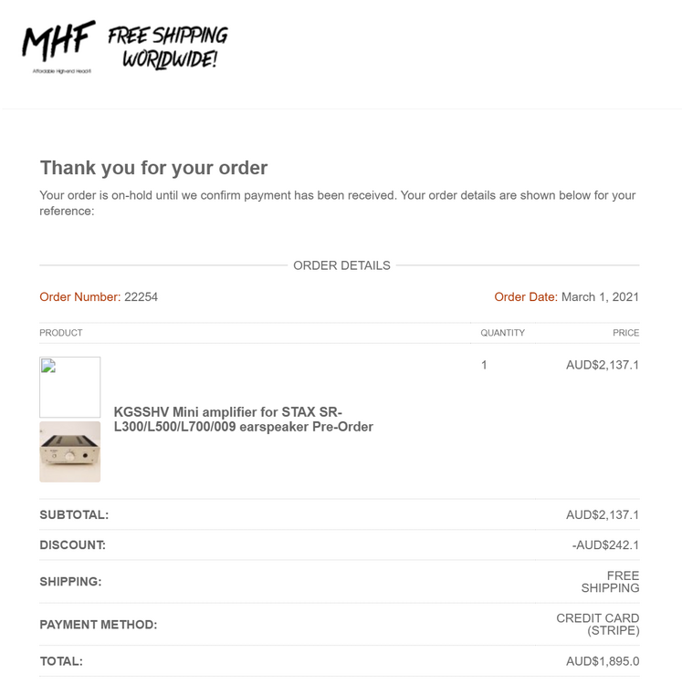Image resolution: width=682 pixels, height=684 pixels.
Task: Click the broken product image placeholder
Action: (x=69, y=387)
